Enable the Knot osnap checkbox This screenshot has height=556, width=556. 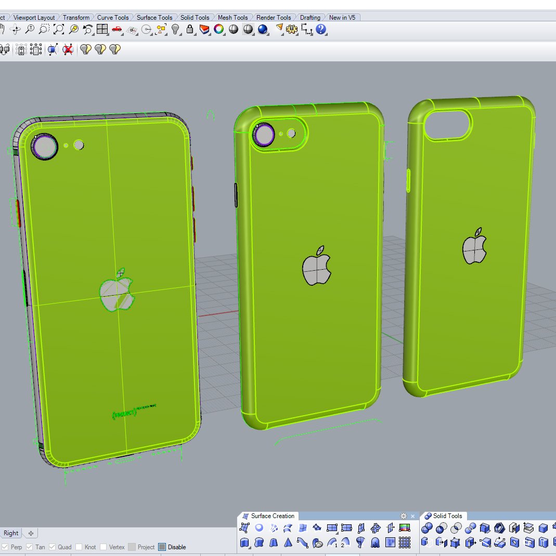pyautogui.click(x=79, y=547)
